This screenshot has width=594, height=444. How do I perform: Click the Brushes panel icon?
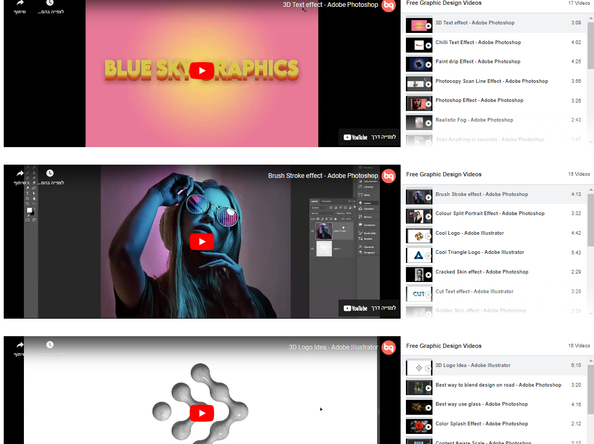(360, 239)
